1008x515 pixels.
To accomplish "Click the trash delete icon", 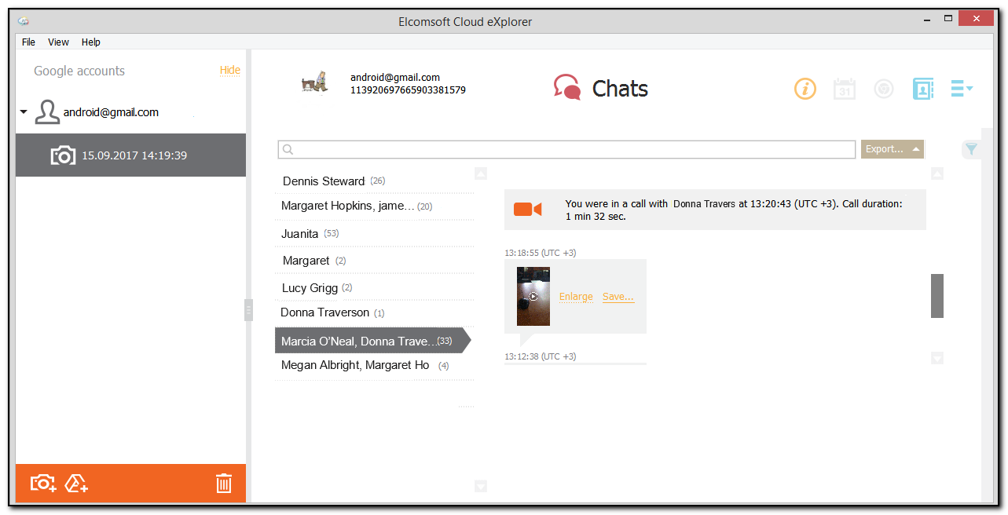I will pyautogui.click(x=224, y=484).
